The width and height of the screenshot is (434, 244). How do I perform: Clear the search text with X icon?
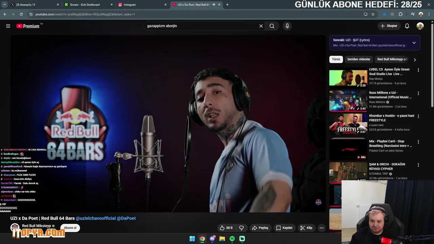(261, 26)
